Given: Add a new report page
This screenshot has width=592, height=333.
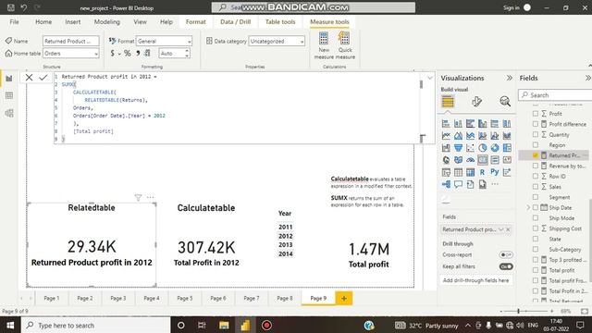Looking at the screenshot, I should point(343,298).
